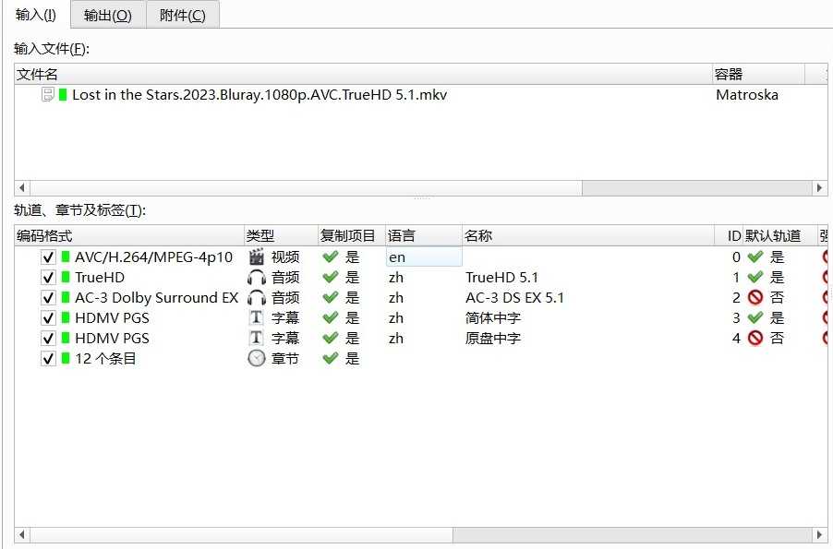This screenshot has height=549, width=833.
Task: Click the headphones icon of AC-3 track
Action: 257,298
